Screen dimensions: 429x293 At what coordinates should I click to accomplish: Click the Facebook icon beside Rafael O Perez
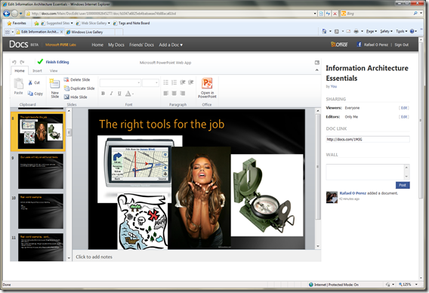(359, 45)
